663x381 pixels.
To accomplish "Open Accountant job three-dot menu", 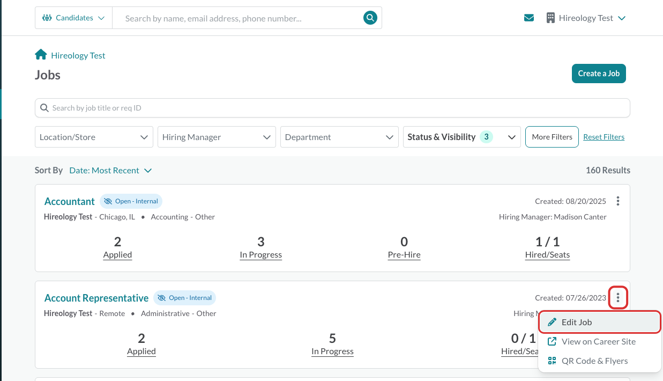I will click(x=618, y=201).
